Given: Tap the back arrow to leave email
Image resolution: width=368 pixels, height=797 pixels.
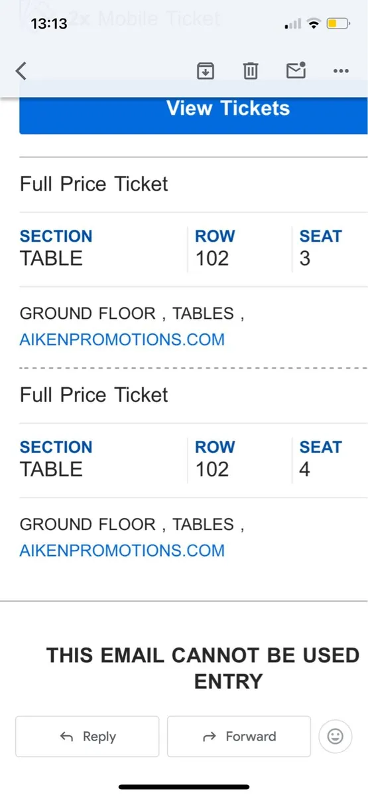Looking at the screenshot, I should [21, 70].
